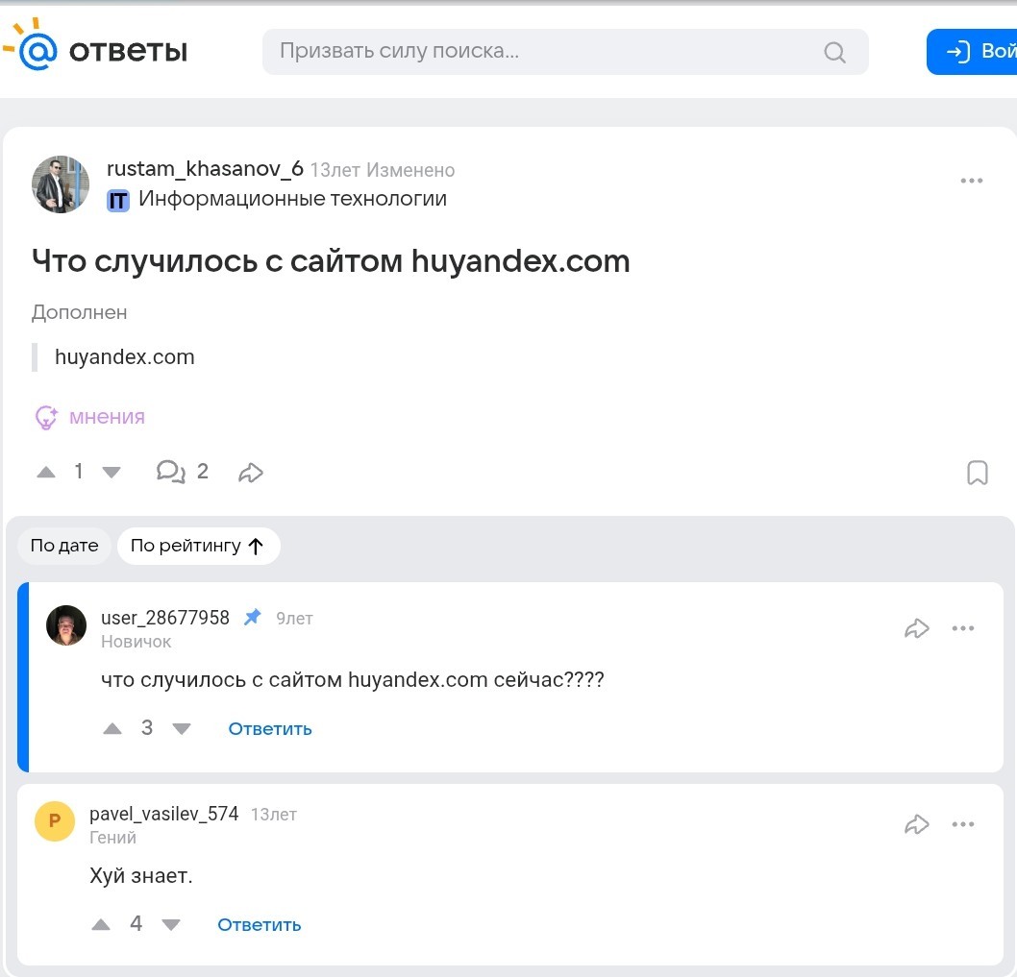Viewport: 1017px width, 977px height.
Task: Click the мнения lightbulb icon
Action: (x=46, y=418)
